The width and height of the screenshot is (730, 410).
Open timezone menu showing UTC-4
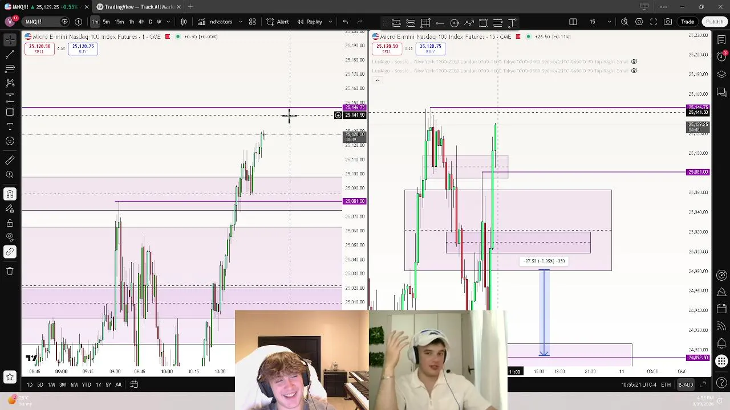[x=638, y=384]
